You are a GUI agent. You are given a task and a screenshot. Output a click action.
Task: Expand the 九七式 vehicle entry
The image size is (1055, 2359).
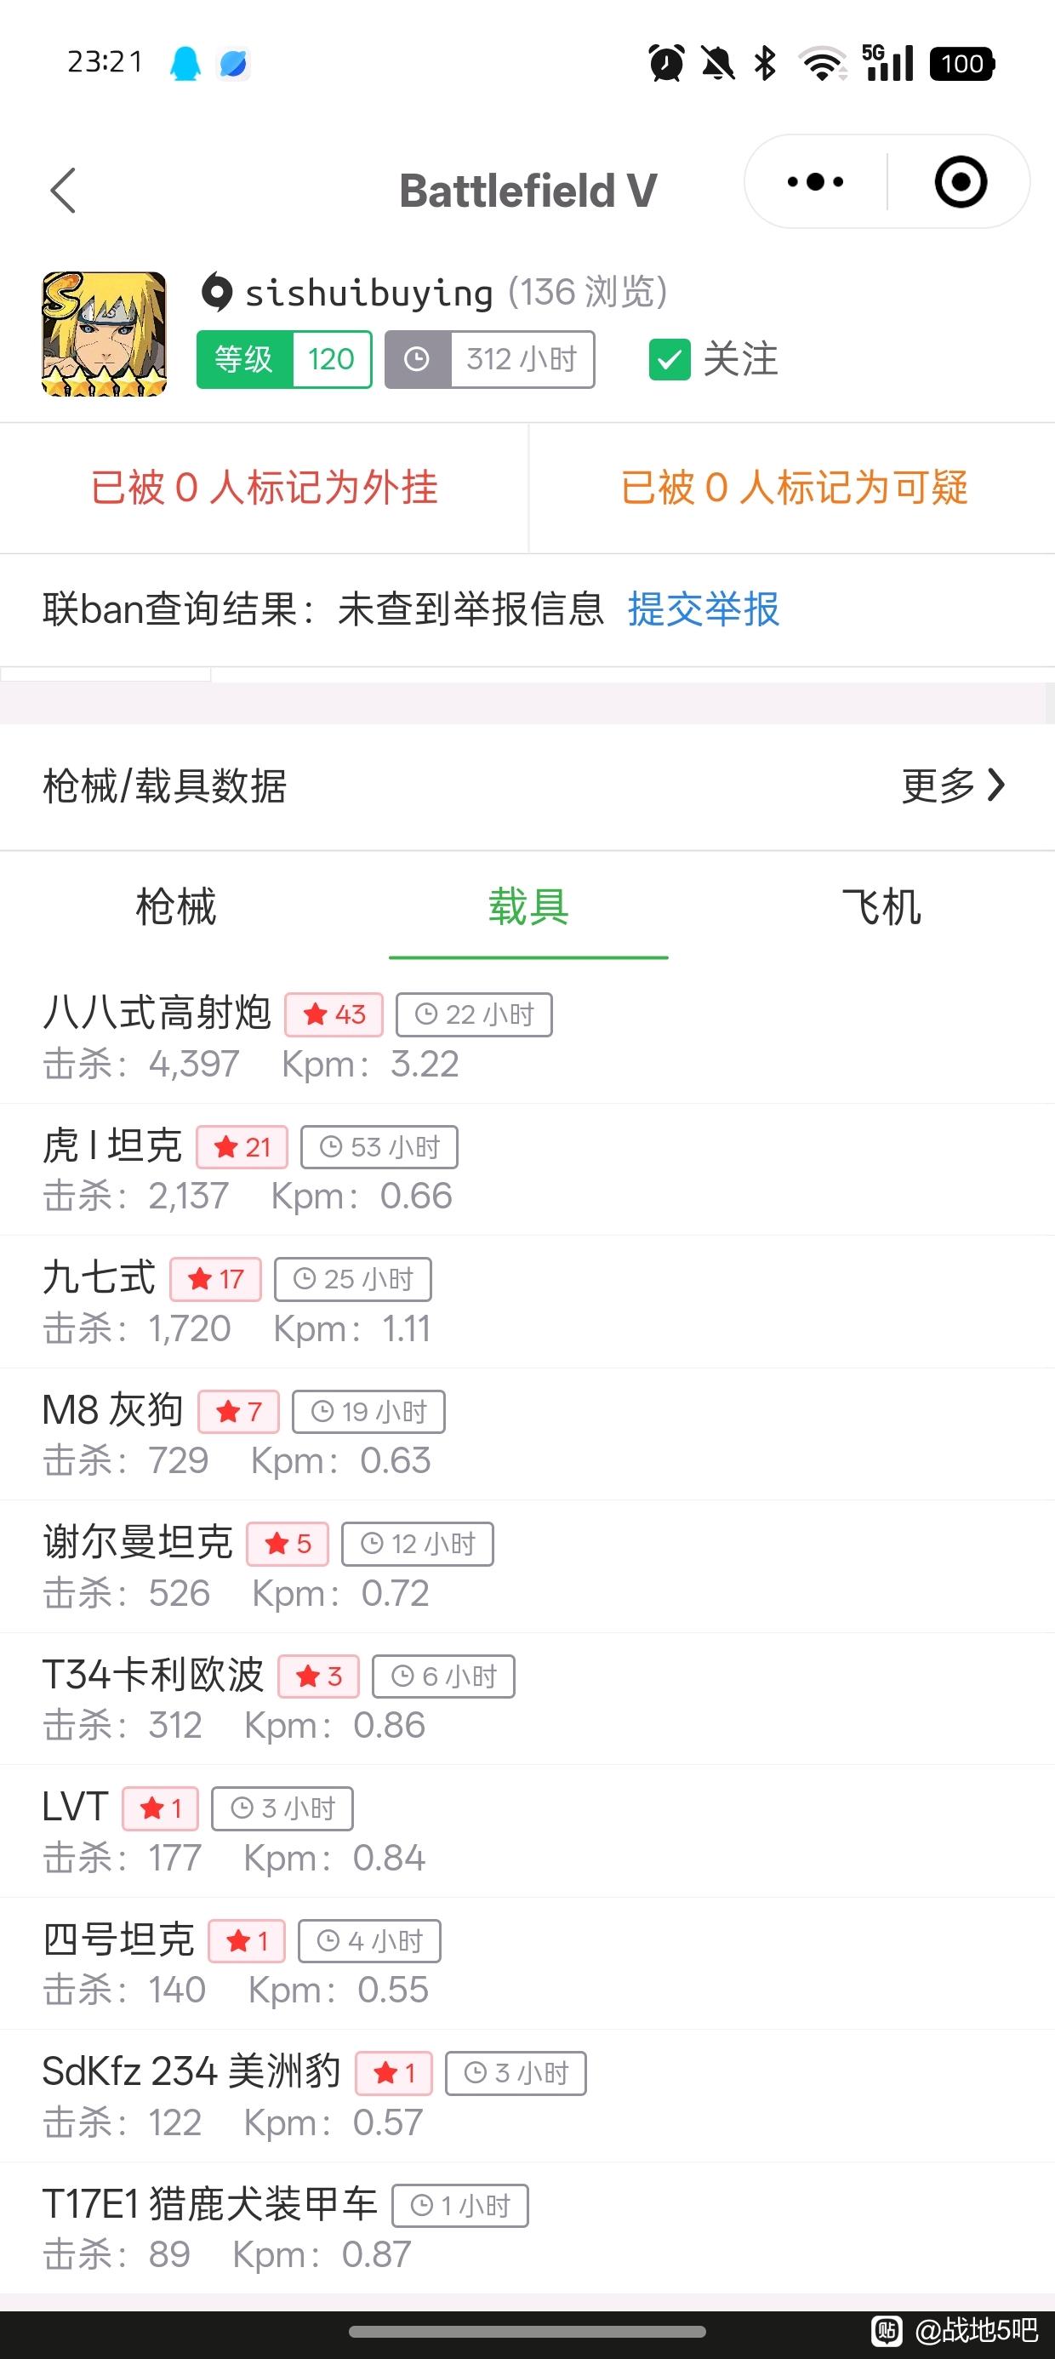point(527,1302)
